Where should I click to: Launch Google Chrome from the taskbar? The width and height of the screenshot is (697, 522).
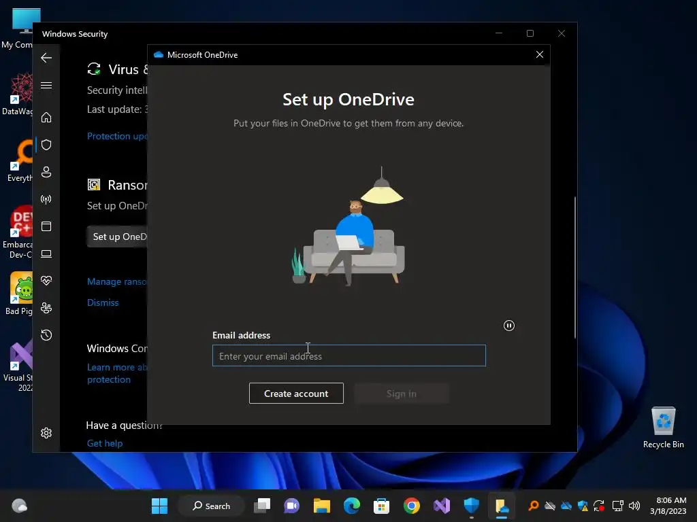(x=412, y=506)
